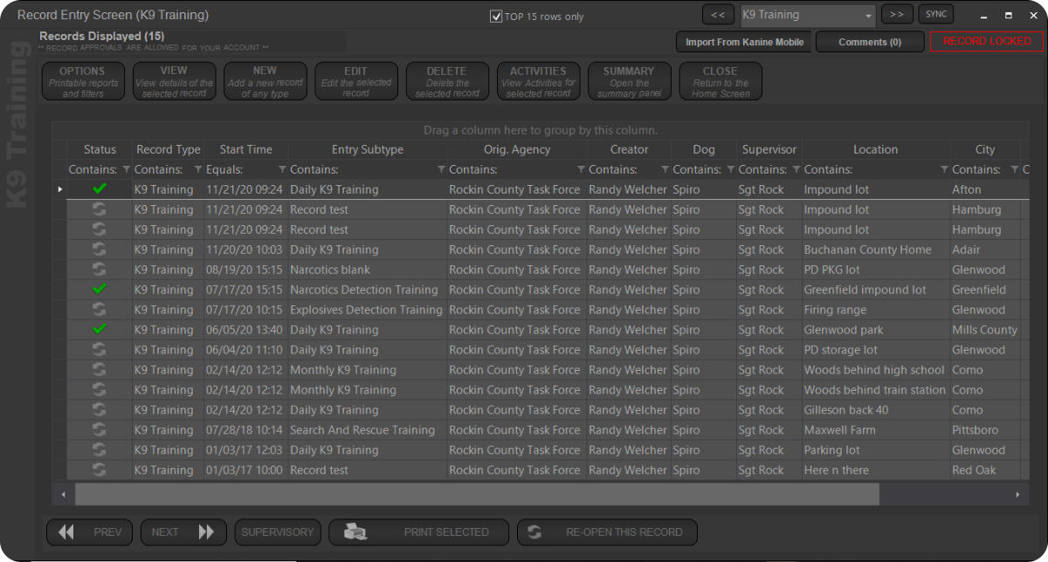
Task: Go to previous record type with << button
Action: click(718, 15)
